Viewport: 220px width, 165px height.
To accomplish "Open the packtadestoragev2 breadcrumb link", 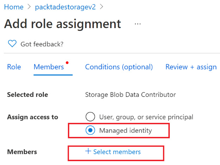I will click(65, 7).
